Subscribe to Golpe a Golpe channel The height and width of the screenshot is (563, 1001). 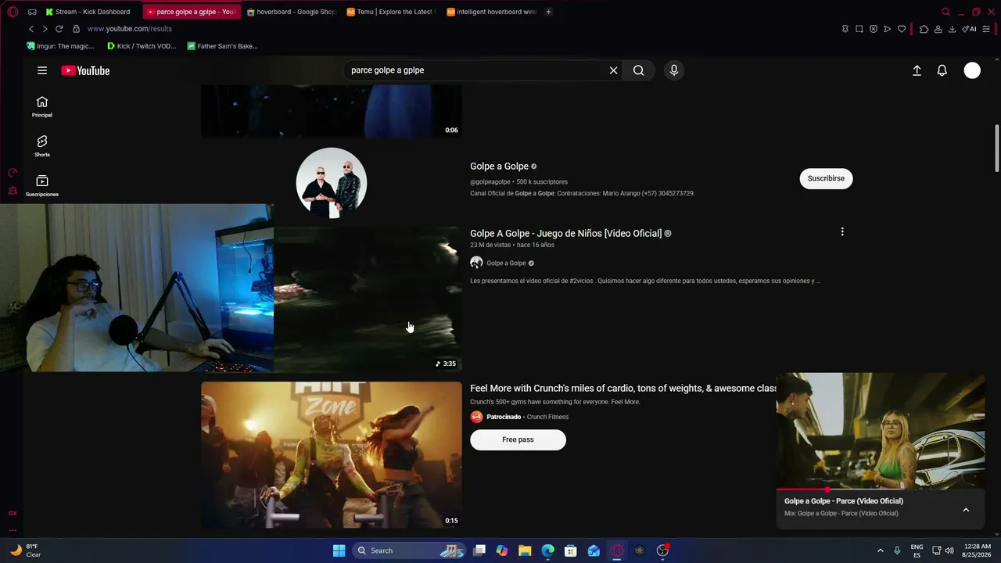point(826,178)
